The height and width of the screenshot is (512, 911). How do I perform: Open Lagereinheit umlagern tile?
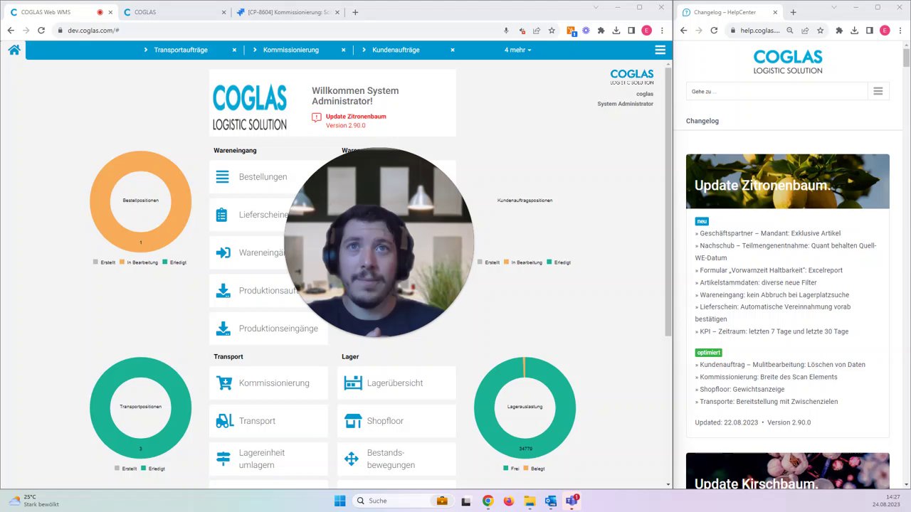point(268,459)
